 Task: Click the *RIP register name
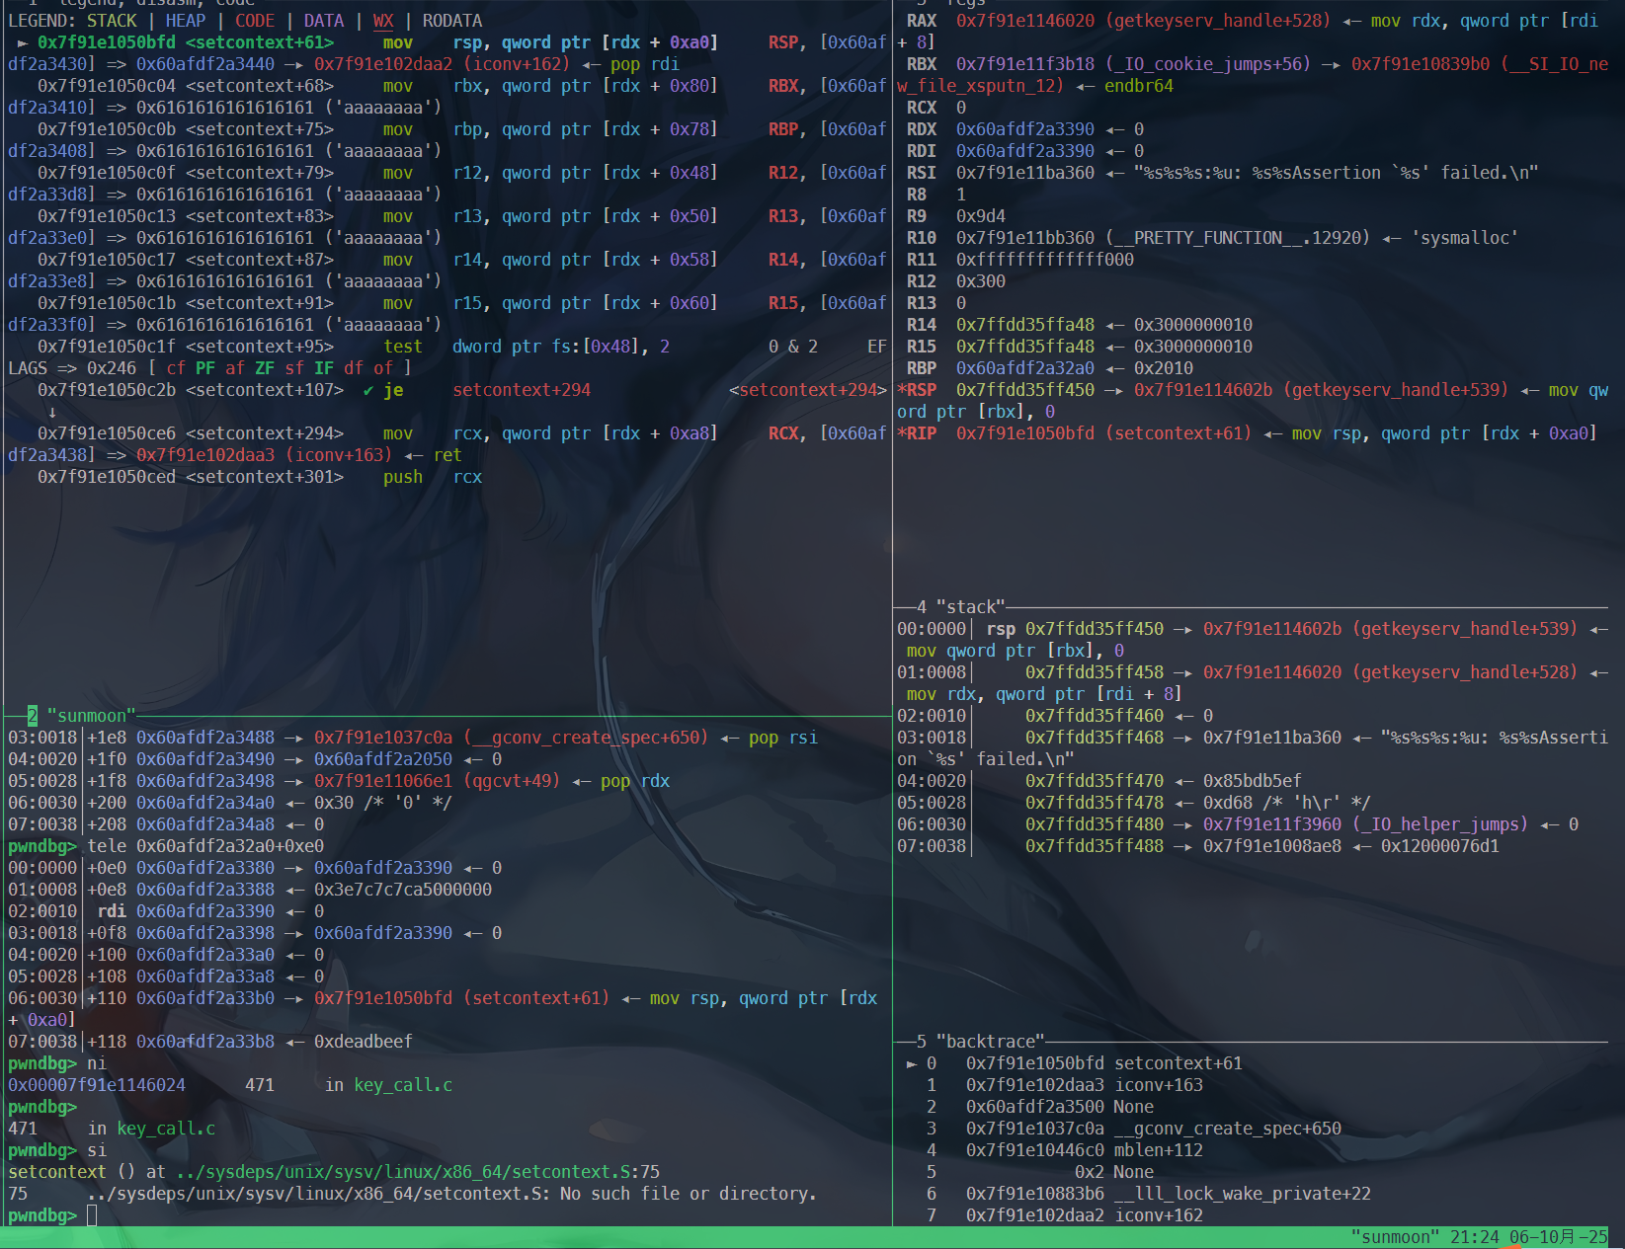click(x=917, y=433)
